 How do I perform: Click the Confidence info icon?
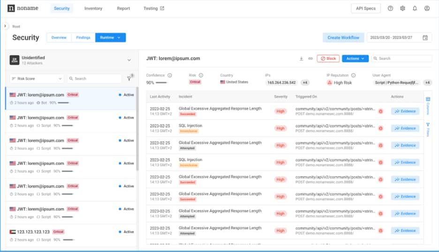(x=170, y=75)
